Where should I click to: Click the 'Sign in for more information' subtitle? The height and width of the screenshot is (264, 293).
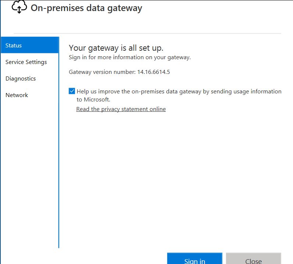pos(130,57)
